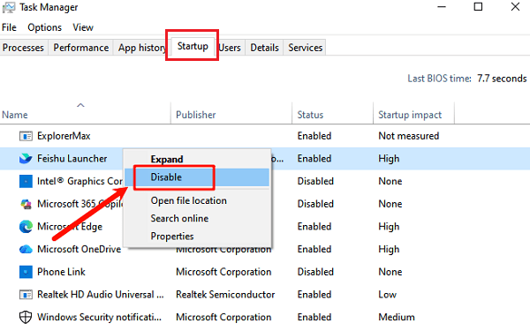The width and height of the screenshot is (530, 331).
Task: Select the Microsoft OneDrive entry
Action: pyautogui.click(x=79, y=249)
